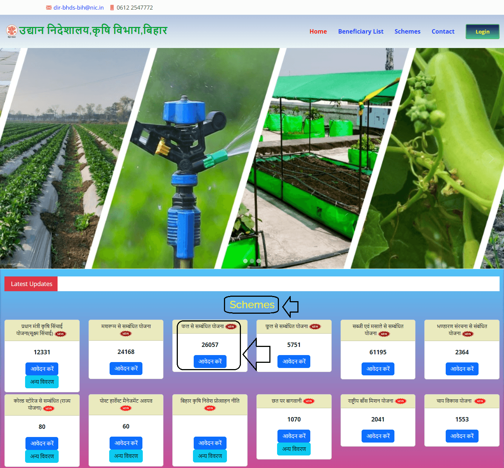Click the email envelope icon
Image resolution: width=504 pixels, height=468 pixels.
tap(49, 8)
